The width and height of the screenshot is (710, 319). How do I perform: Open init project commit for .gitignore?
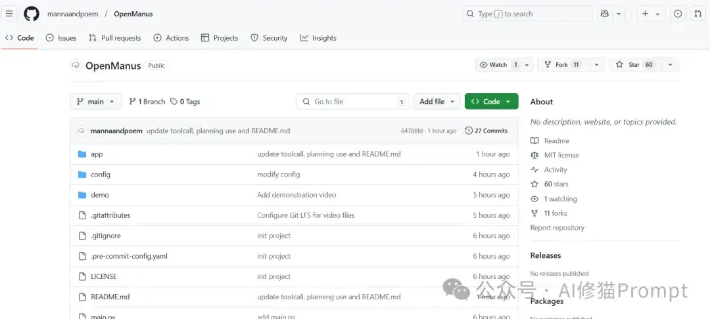pos(274,236)
